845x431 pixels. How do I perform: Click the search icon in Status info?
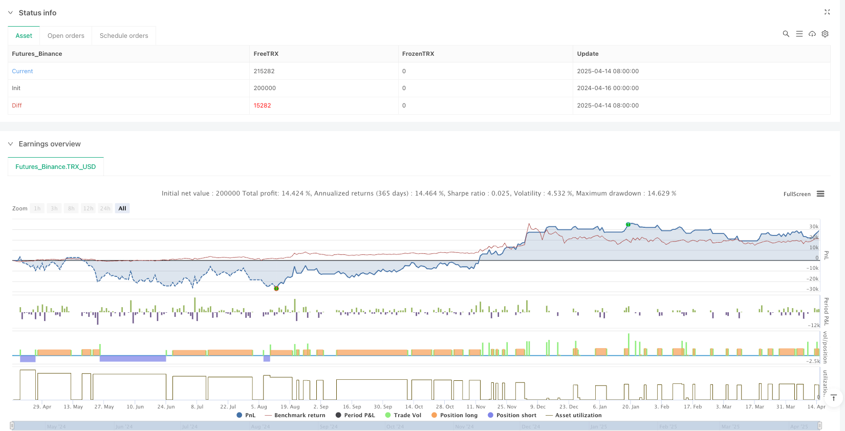tap(786, 34)
